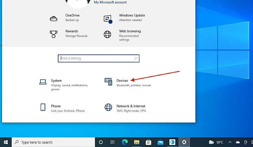Open the Phone settings category
This screenshot has width=253, height=147.
click(x=62, y=108)
